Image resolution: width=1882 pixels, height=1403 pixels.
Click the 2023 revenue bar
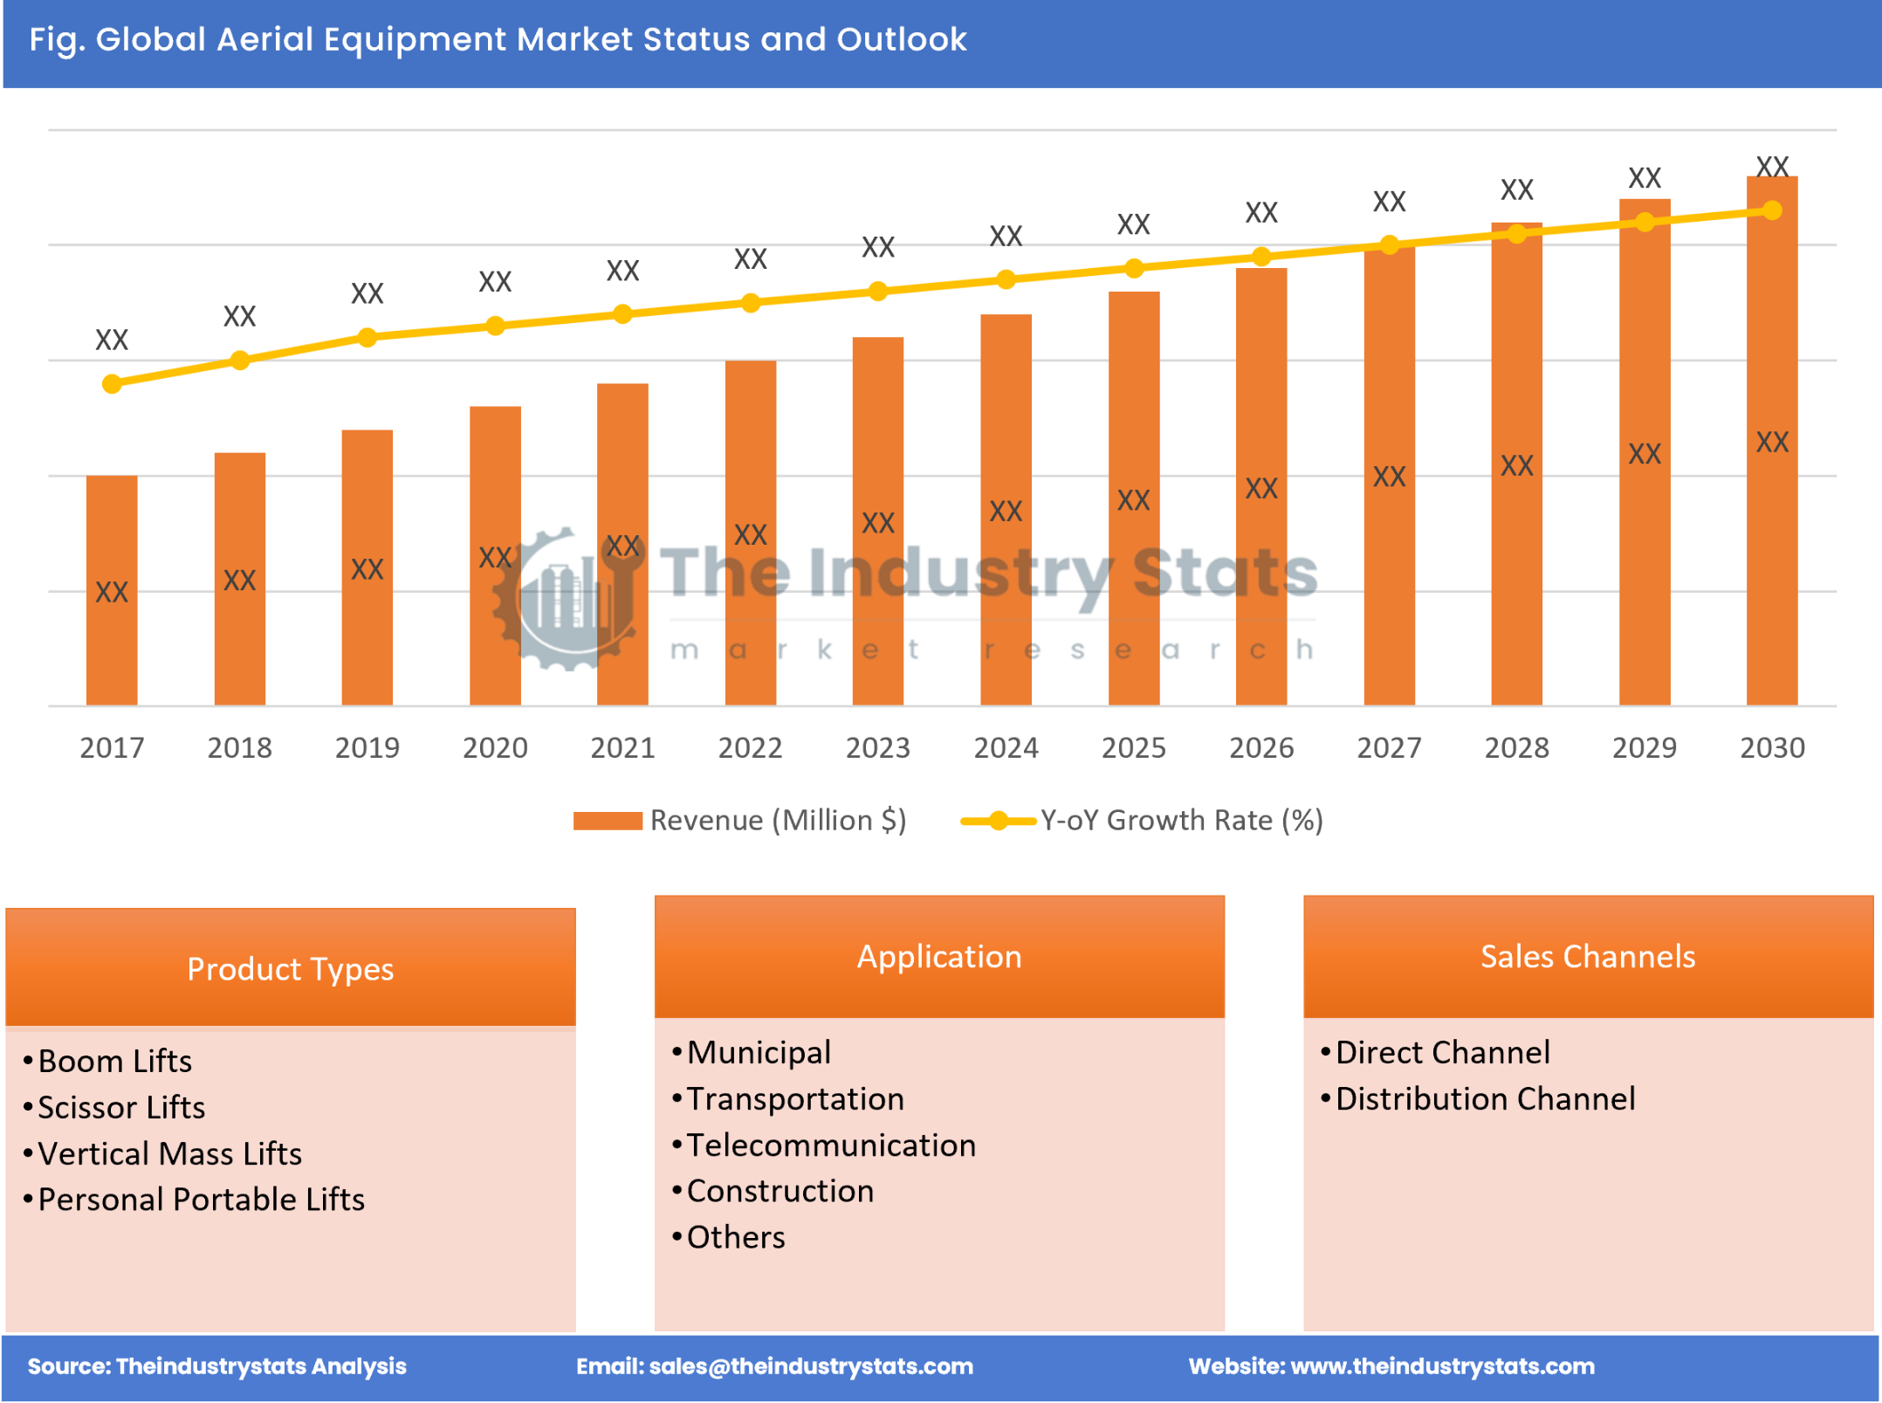coord(878,521)
